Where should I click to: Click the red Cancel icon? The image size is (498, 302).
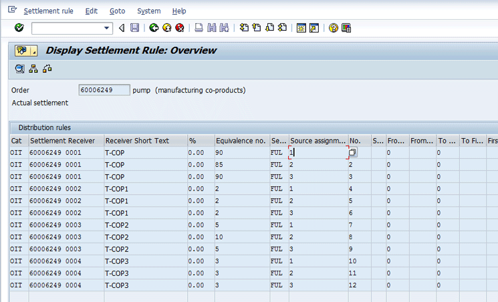(x=180, y=28)
